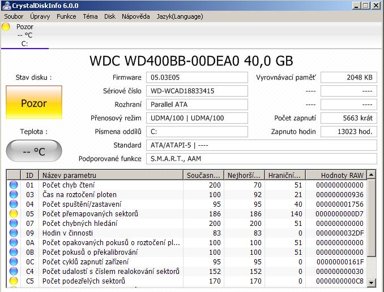This screenshot has width=384, height=292.
Task: Open the Funkce menu
Action: (x=66, y=16)
